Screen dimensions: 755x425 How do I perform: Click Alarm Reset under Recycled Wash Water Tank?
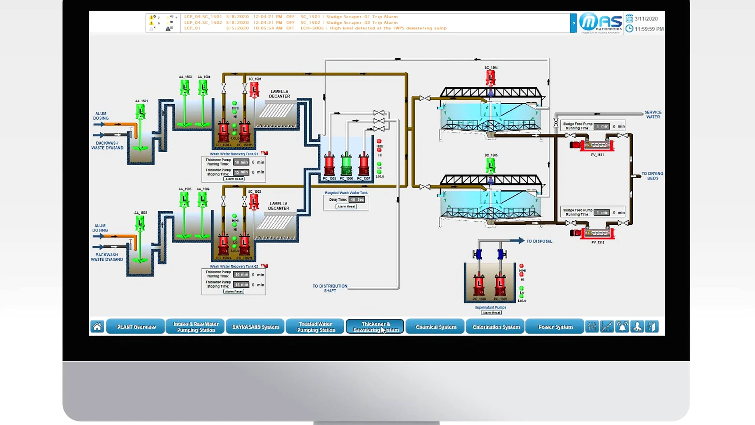346,207
